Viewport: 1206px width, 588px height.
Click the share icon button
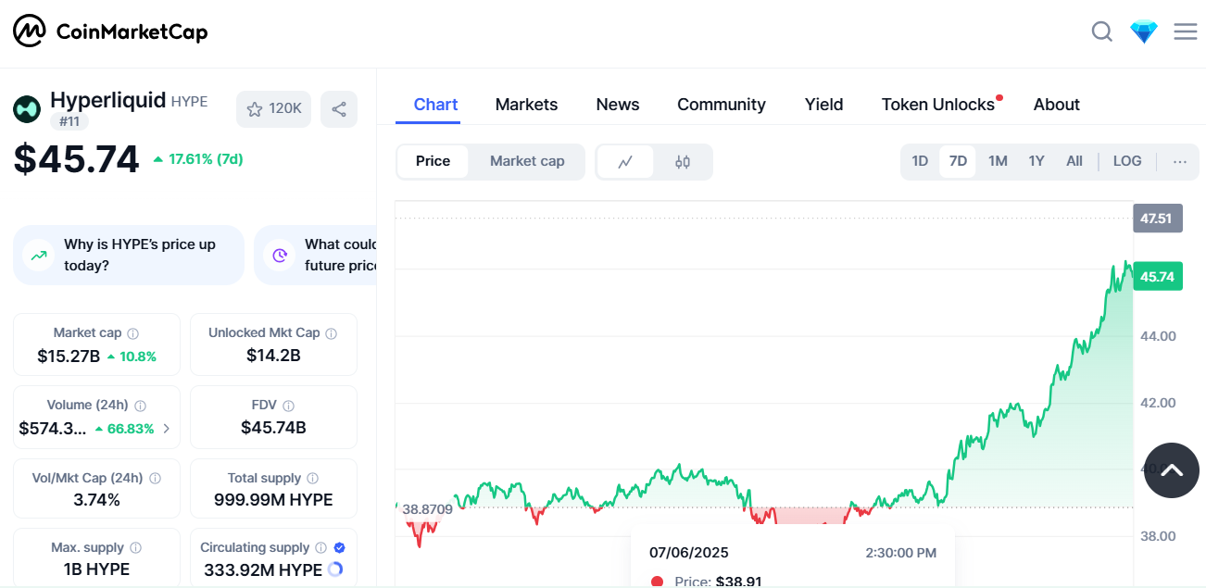339,109
